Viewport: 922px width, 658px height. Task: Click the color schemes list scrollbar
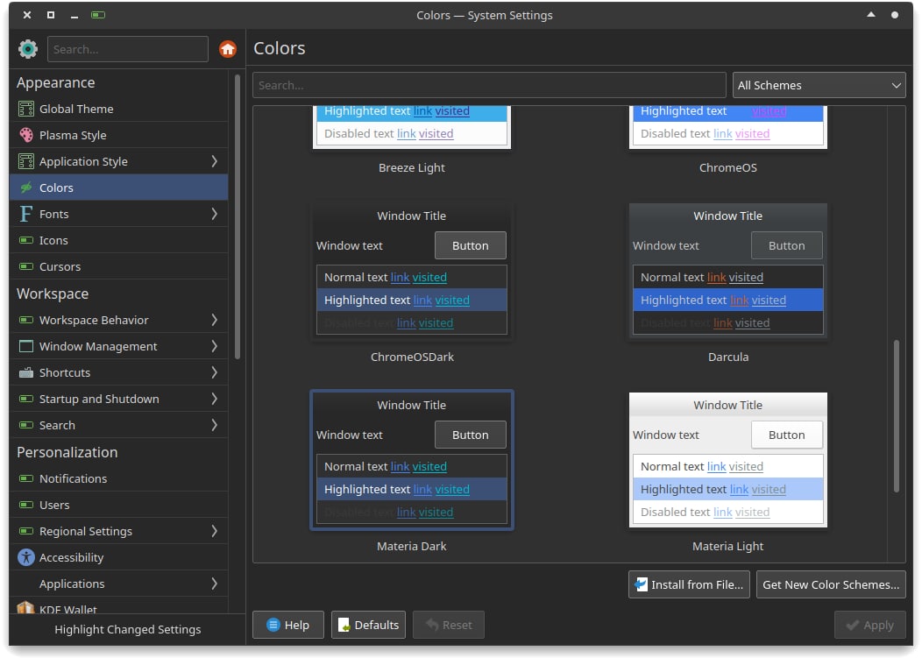click(x=896, y=415)
